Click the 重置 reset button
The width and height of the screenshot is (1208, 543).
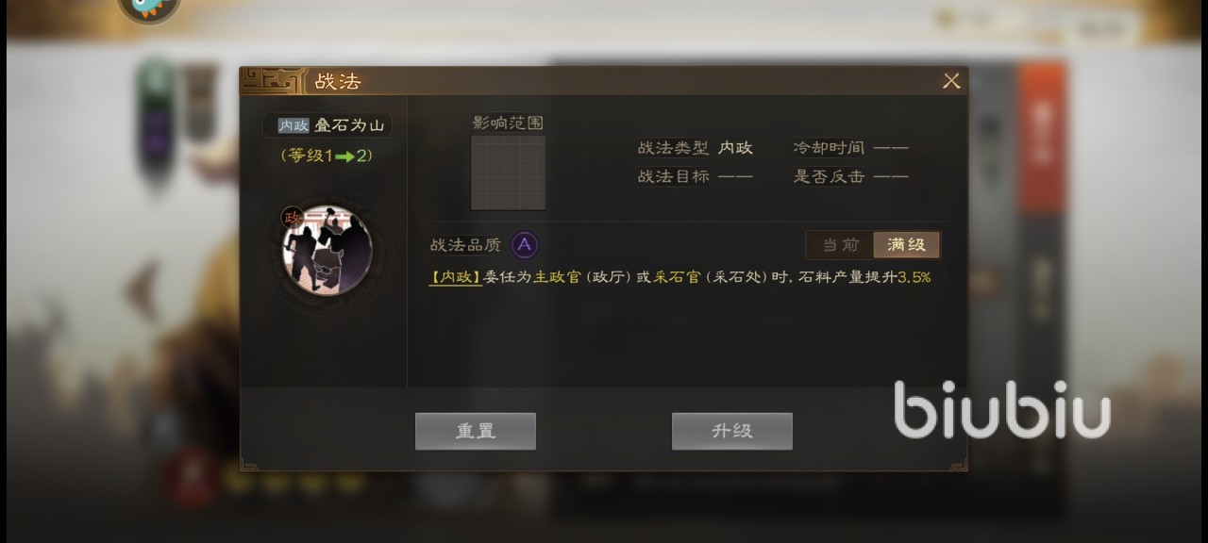pos(476,431)
